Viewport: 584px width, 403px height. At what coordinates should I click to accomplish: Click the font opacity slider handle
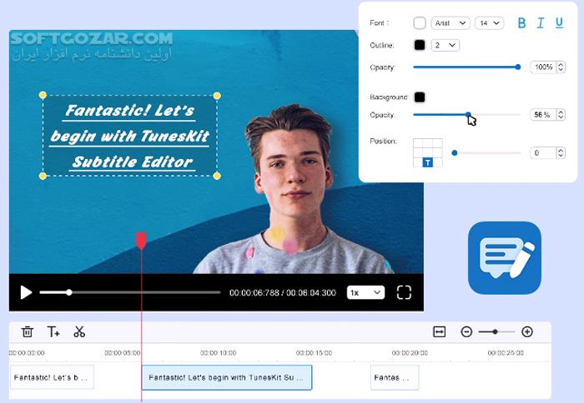[x=518, y=67]
